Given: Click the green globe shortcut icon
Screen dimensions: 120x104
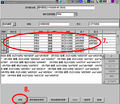Looking at the screenshot, I should (x=101, y=2).
